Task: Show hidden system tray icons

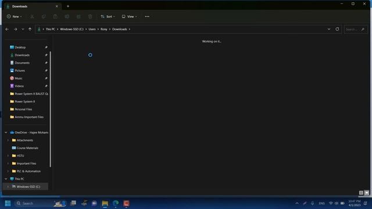Action: click(x=297, y=203)
